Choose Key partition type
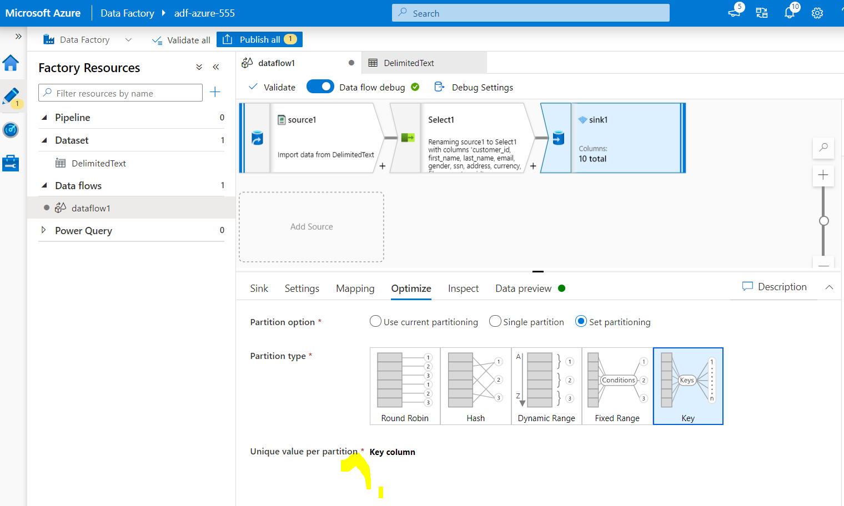 pyautogui.click(x=688, y=386)
